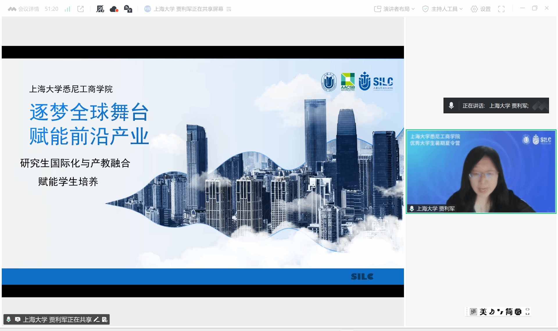Click the crossed-out slash icon in top bar
Image resolution: width=558 pixels, height=331 pixels.
[100, 9]
